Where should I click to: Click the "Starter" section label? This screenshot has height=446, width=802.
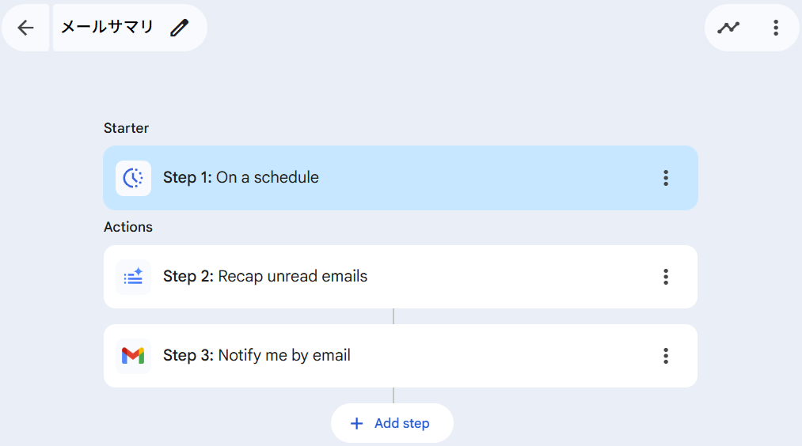click(126, 128)
